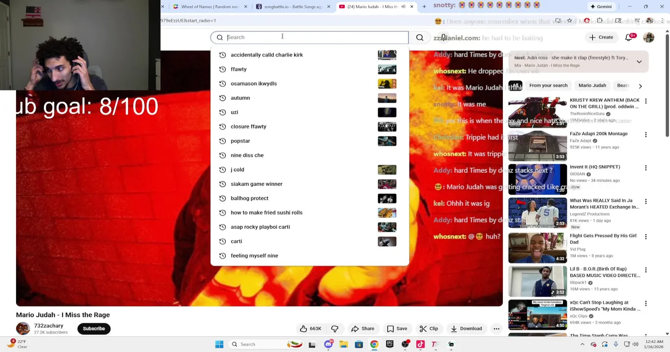Click history icon beside 'popstar' suggestion
The image size is (670, 352).
[222, 141]
